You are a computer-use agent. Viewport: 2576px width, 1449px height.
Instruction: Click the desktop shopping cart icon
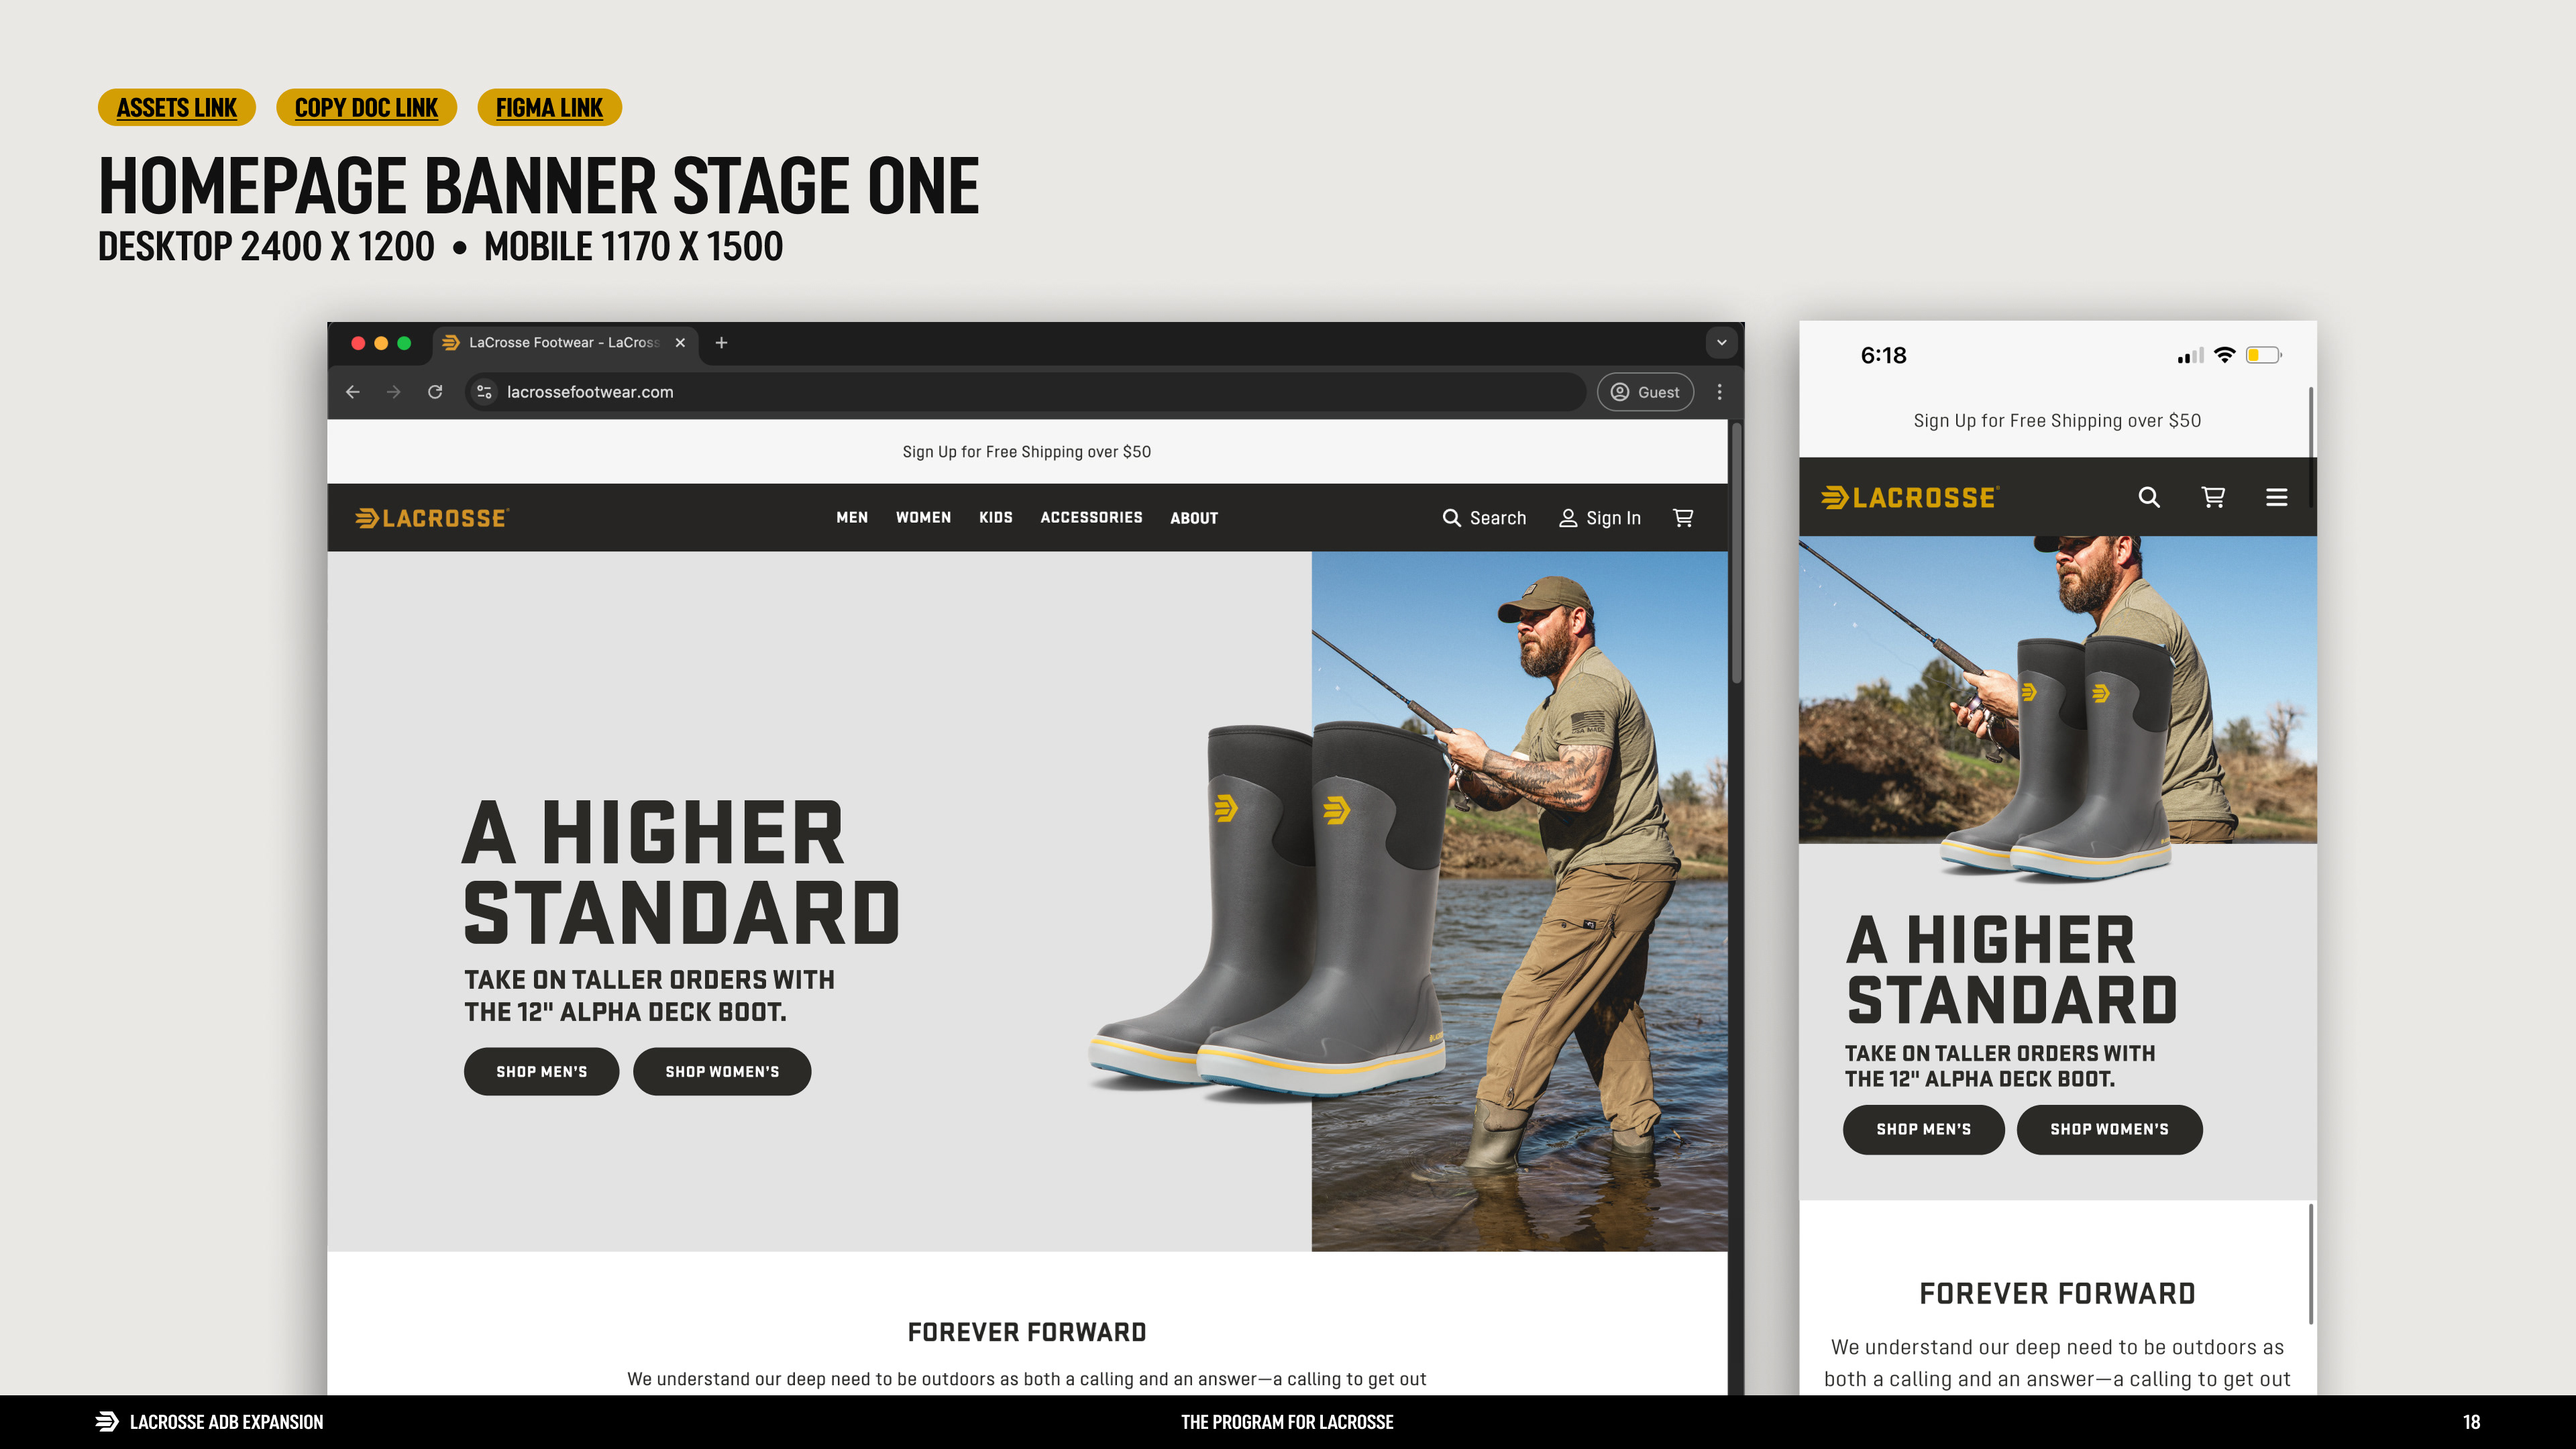[1683, 517]
